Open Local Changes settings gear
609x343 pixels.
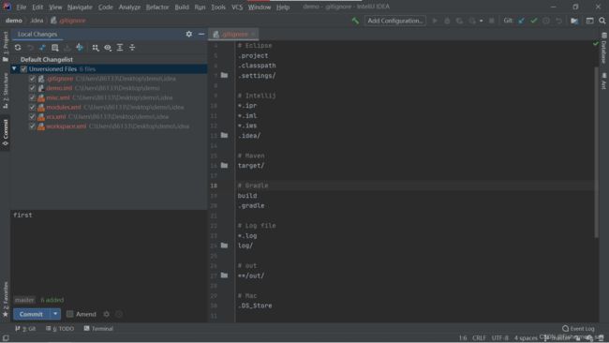coord(188,34)
